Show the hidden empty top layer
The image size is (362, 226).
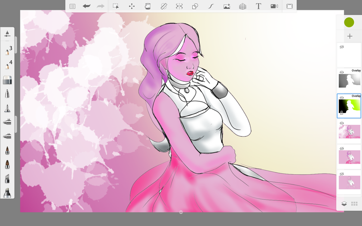click(342, 47)
